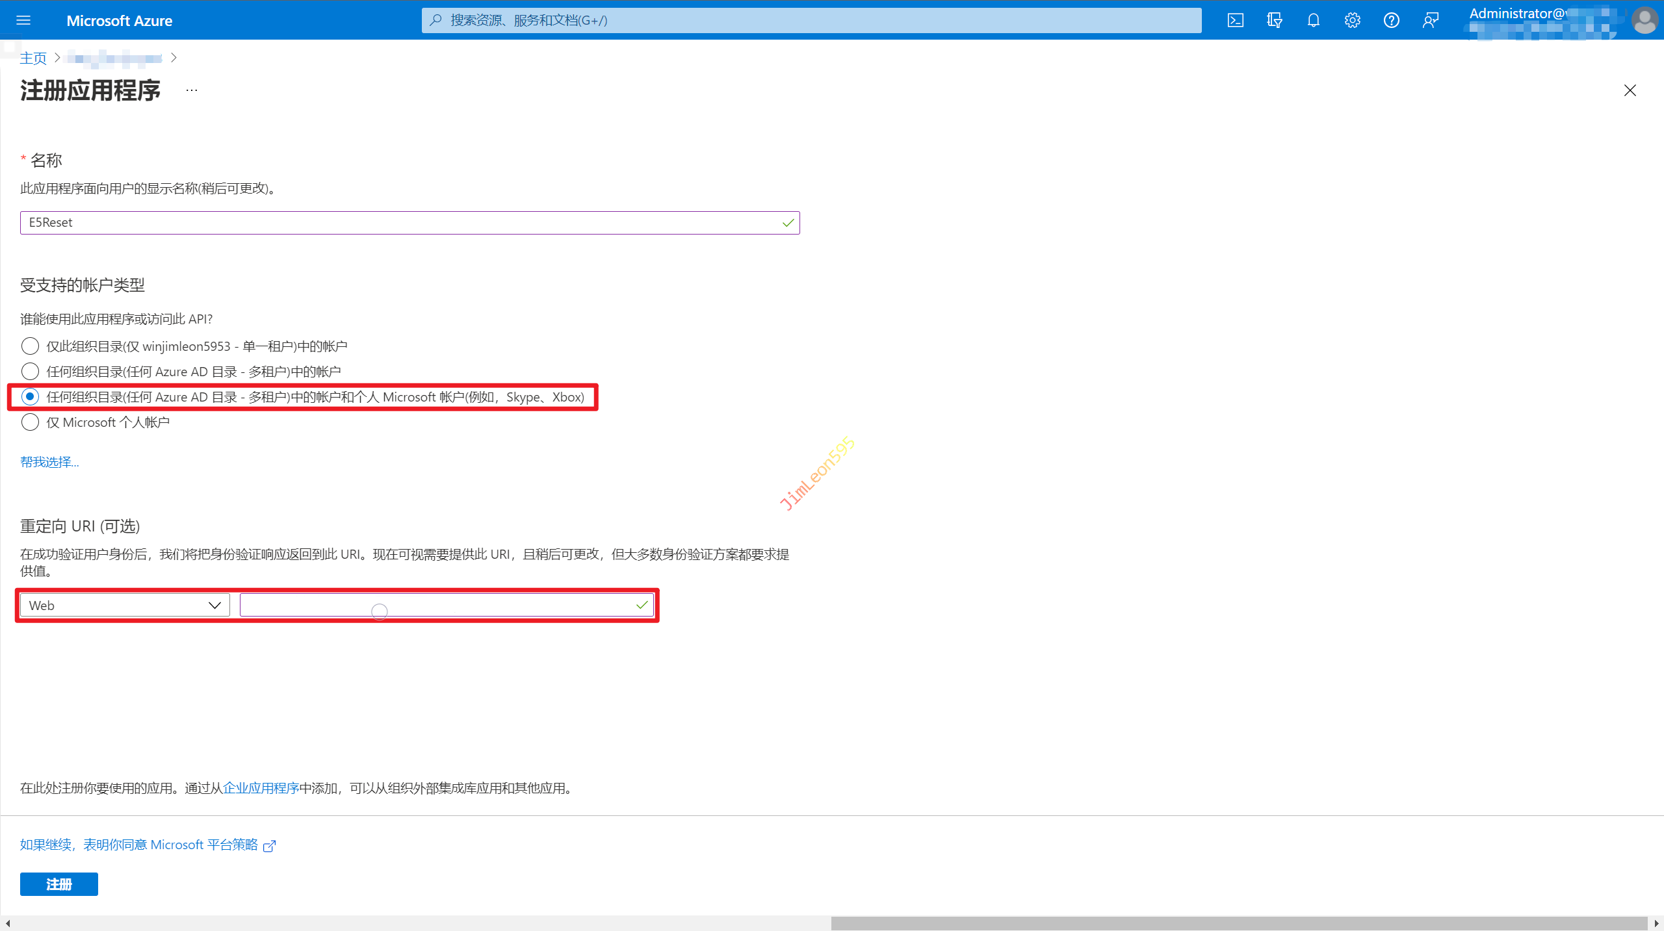Launch Cloud Shell from top bar

(1235, 20)
